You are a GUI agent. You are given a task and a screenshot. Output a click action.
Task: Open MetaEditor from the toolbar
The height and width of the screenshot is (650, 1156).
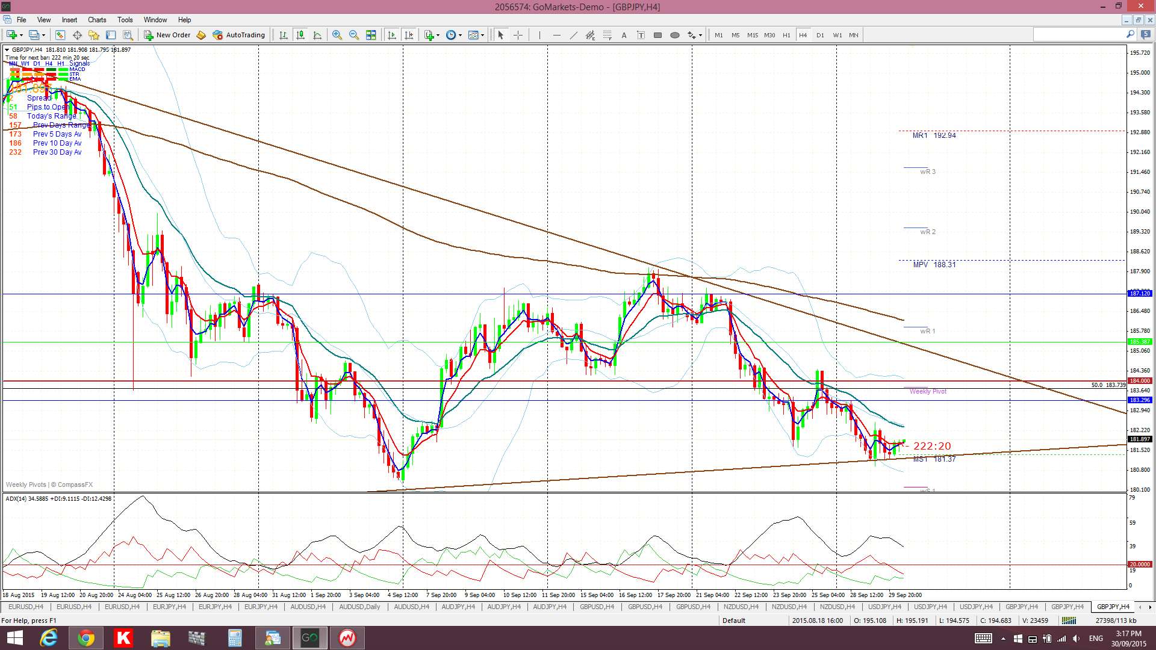(201, 35)
